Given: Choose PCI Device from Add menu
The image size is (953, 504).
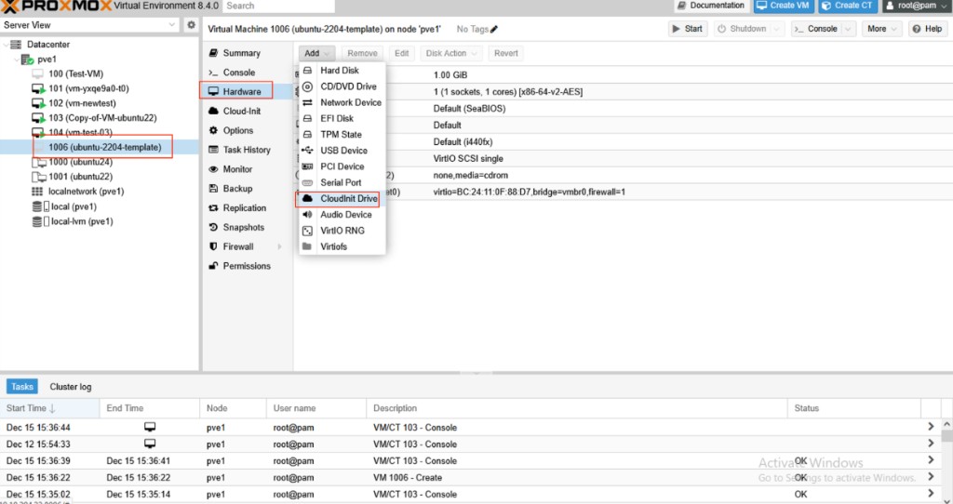Looking at the screenshot, I should [x=342, y=166].
